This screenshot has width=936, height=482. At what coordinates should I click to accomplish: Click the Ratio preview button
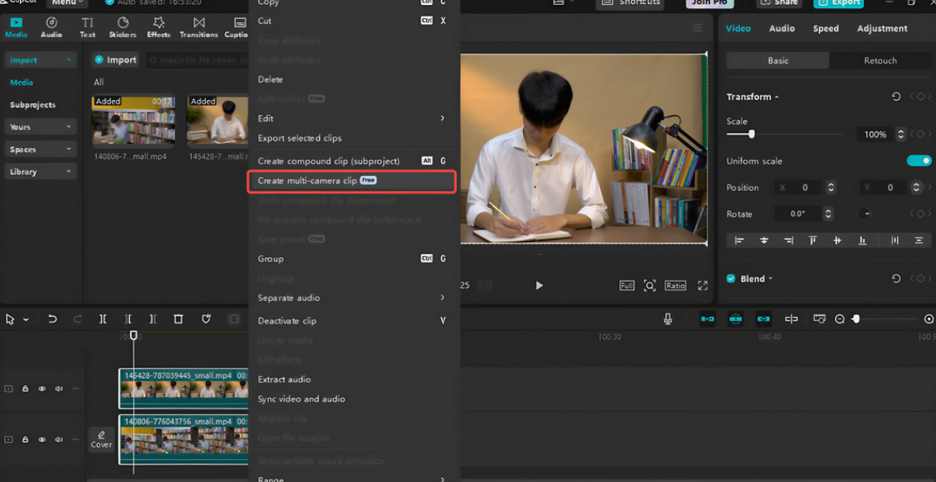(675, 286)
